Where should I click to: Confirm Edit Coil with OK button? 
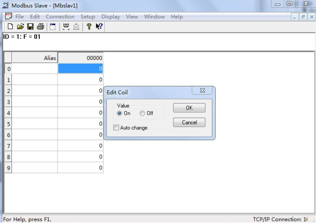(x=189, y=108)
